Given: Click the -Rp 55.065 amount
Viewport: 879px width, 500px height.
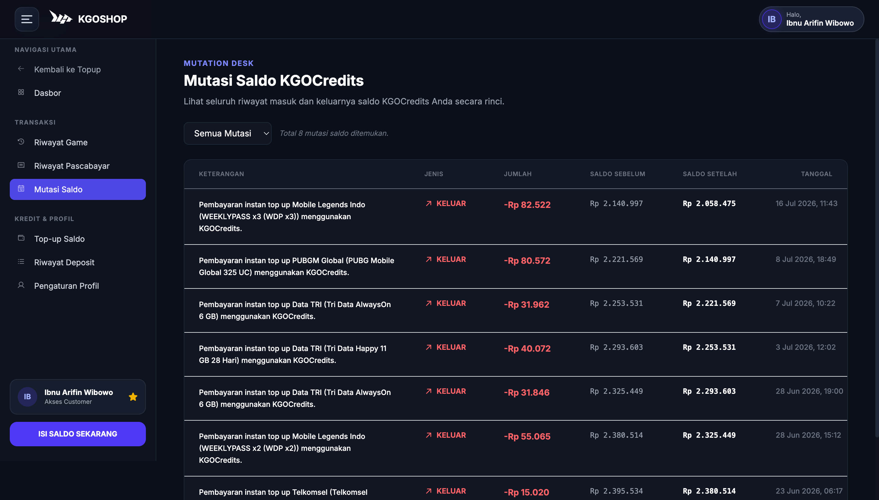Looking at the screenshot, I should pyautogui.click(x=527, y=437).
